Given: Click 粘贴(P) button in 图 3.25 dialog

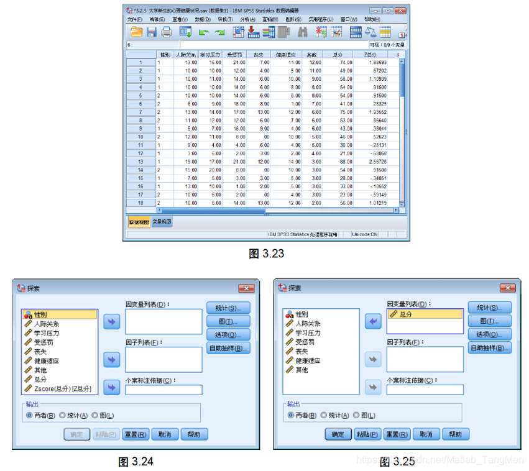Looking at the screenshot, I should coord(367,434).
